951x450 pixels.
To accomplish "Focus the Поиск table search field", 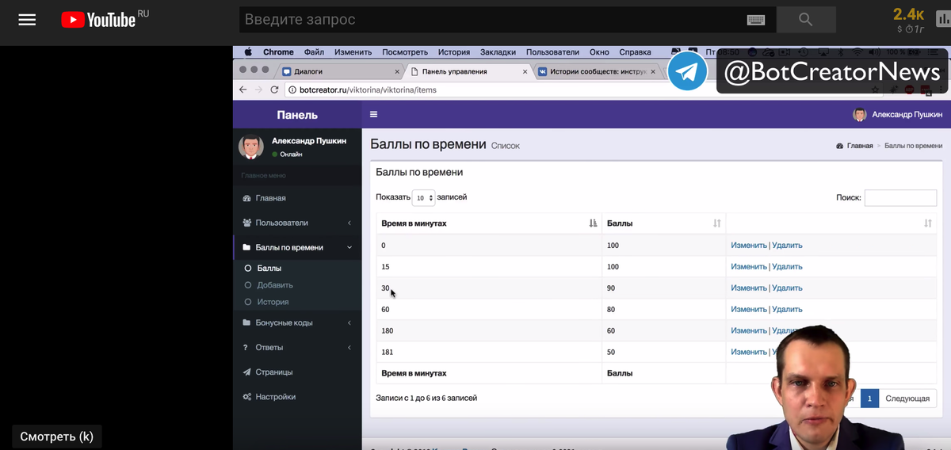I will pos(900,198).
